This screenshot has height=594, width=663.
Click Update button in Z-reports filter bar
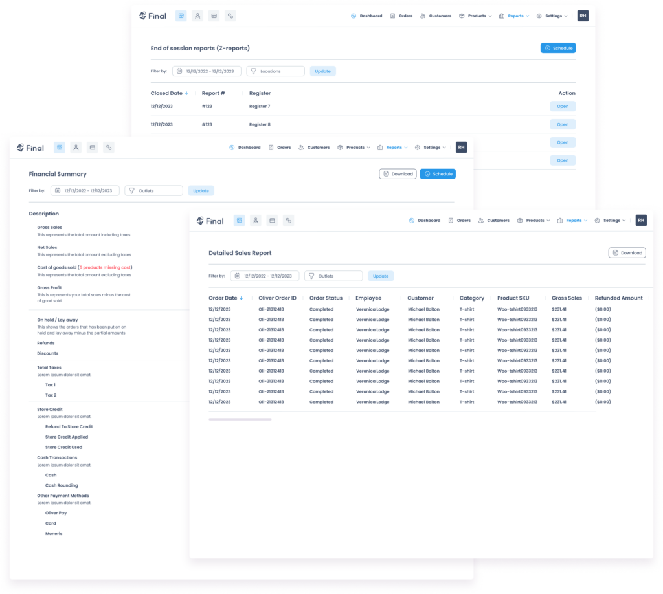322,71
